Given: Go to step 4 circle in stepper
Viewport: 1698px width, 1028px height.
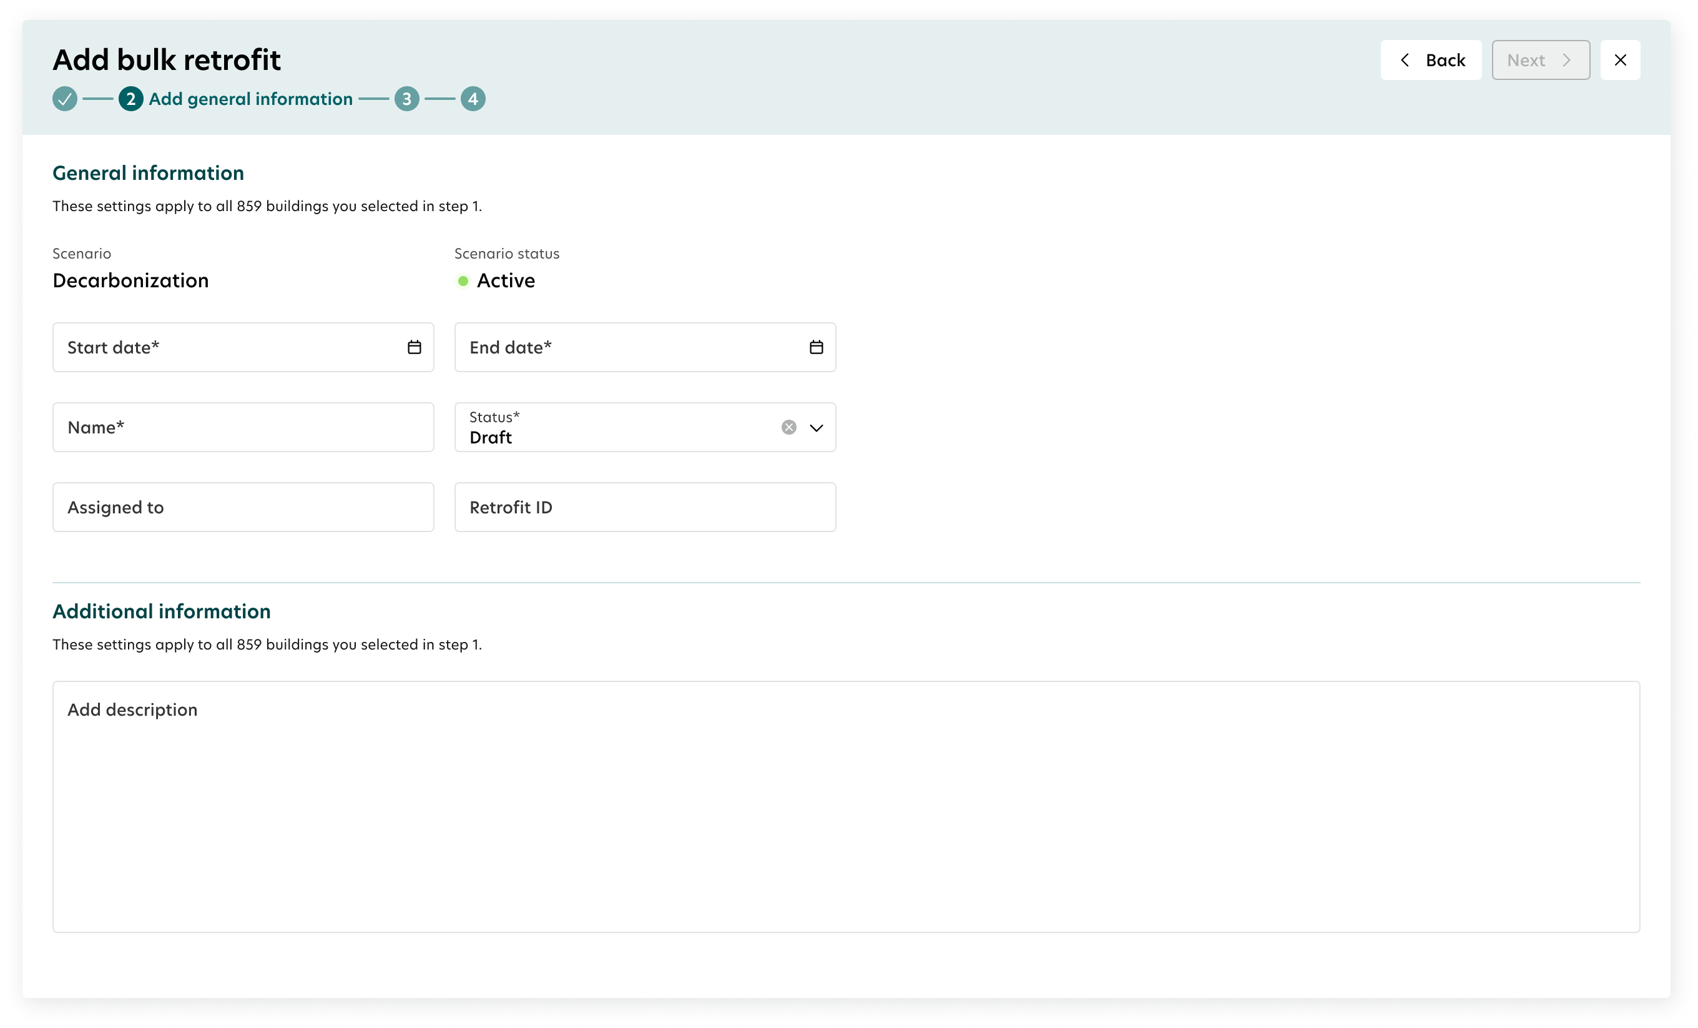Looking at the screenshot, I should [473, 99].
